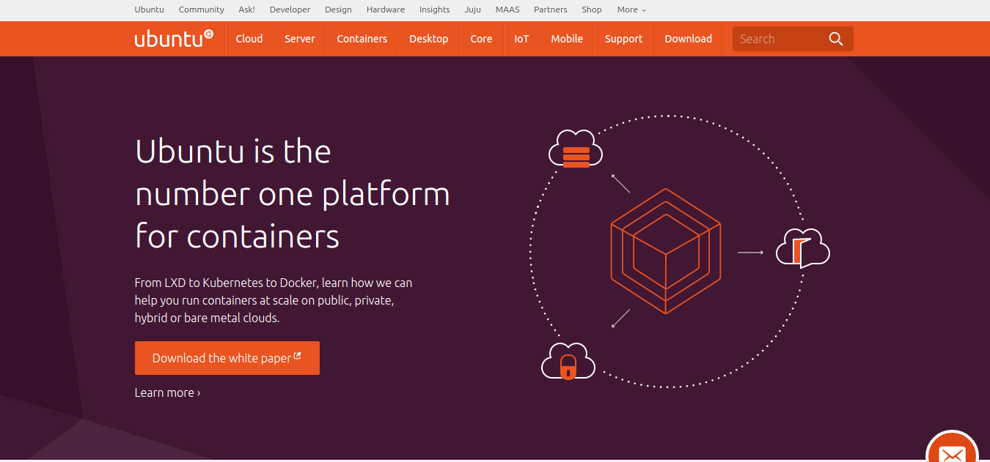Open the Core menu item

[x=481, y=39]
